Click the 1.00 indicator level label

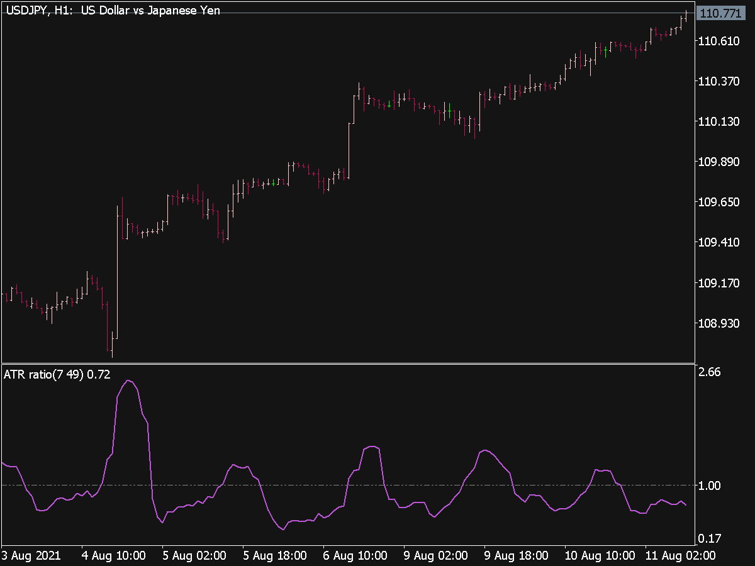pyautogui.click(x=710, y=486)
